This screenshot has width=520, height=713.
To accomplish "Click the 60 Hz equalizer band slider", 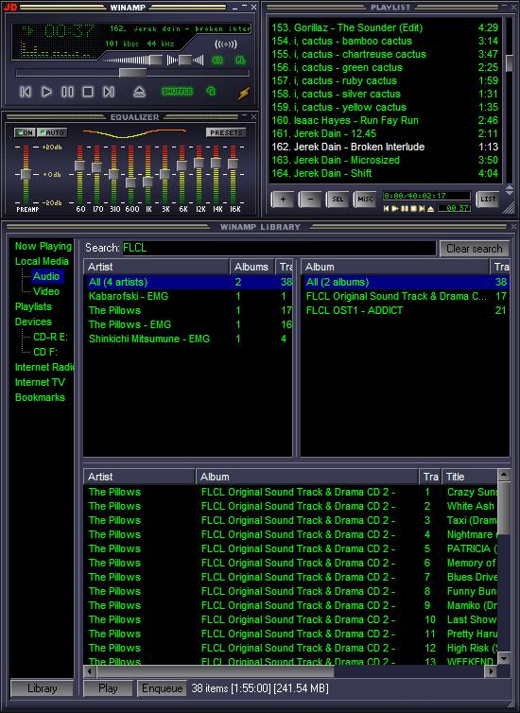I will (79, 165).
